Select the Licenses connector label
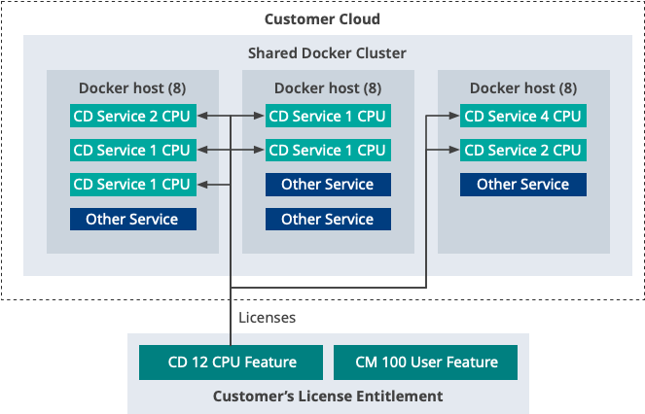Screen dimensions: 645x414 click(x=267, y=318)
